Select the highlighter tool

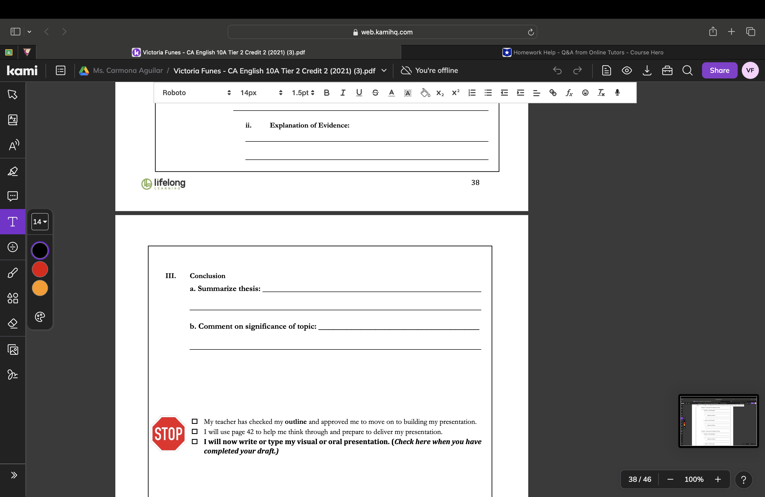tap(13, 171)
